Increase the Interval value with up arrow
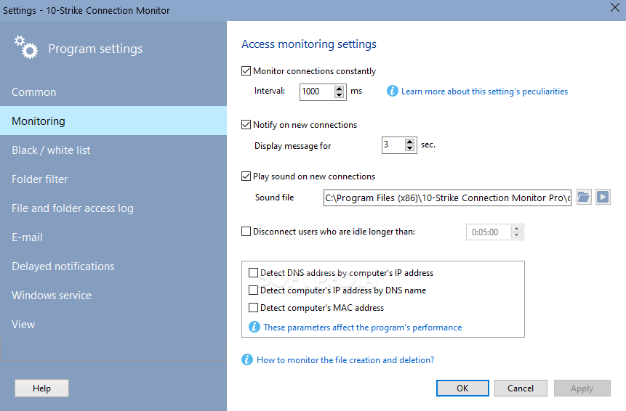This screenshot has height=411, width=626. tap(339, 89)
